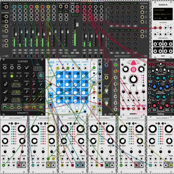Click the Clocked master CLK output jack
Image resolution: width=174 pixels, height=174 pixels.
pyautogui.click(x=41, y=76)
